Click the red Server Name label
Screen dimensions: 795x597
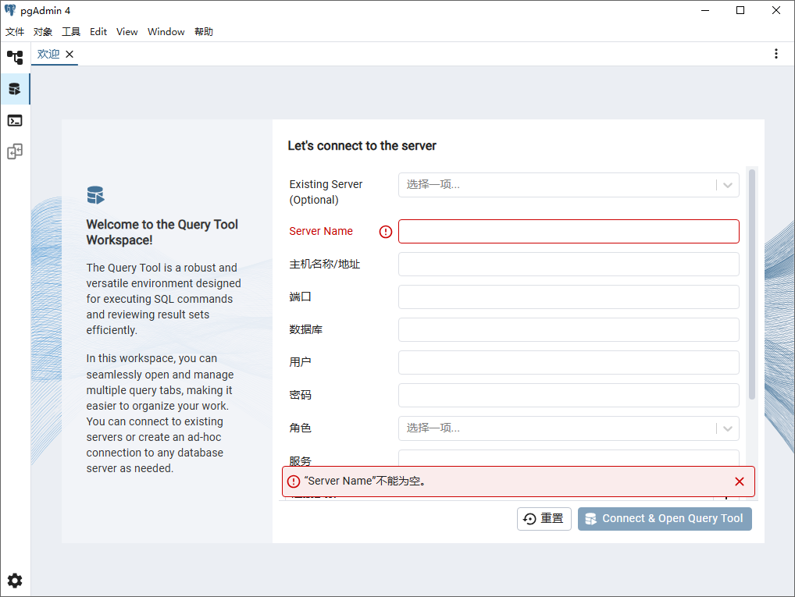(321, 232)
